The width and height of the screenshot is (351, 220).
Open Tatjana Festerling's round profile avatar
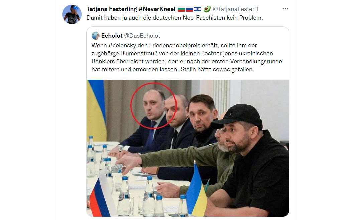point(72,14)
